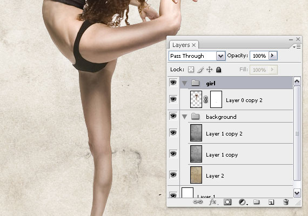Image resolution: width=308 pixels, height=216 pixels.
Task: Click the white thumbnail of bottom Layer 1
Action: (188, 192)
